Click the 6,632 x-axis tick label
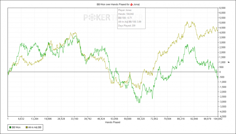This screenshot has width=236, height=134. (x=21, y=119)
